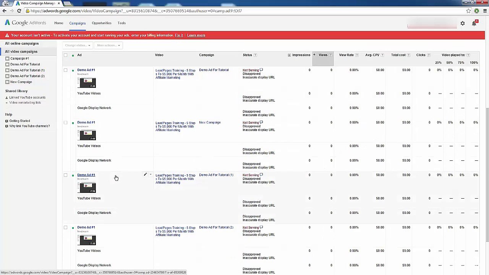
Task: Open the New Campaign link in the Campaign column
Action: [210, 122]
